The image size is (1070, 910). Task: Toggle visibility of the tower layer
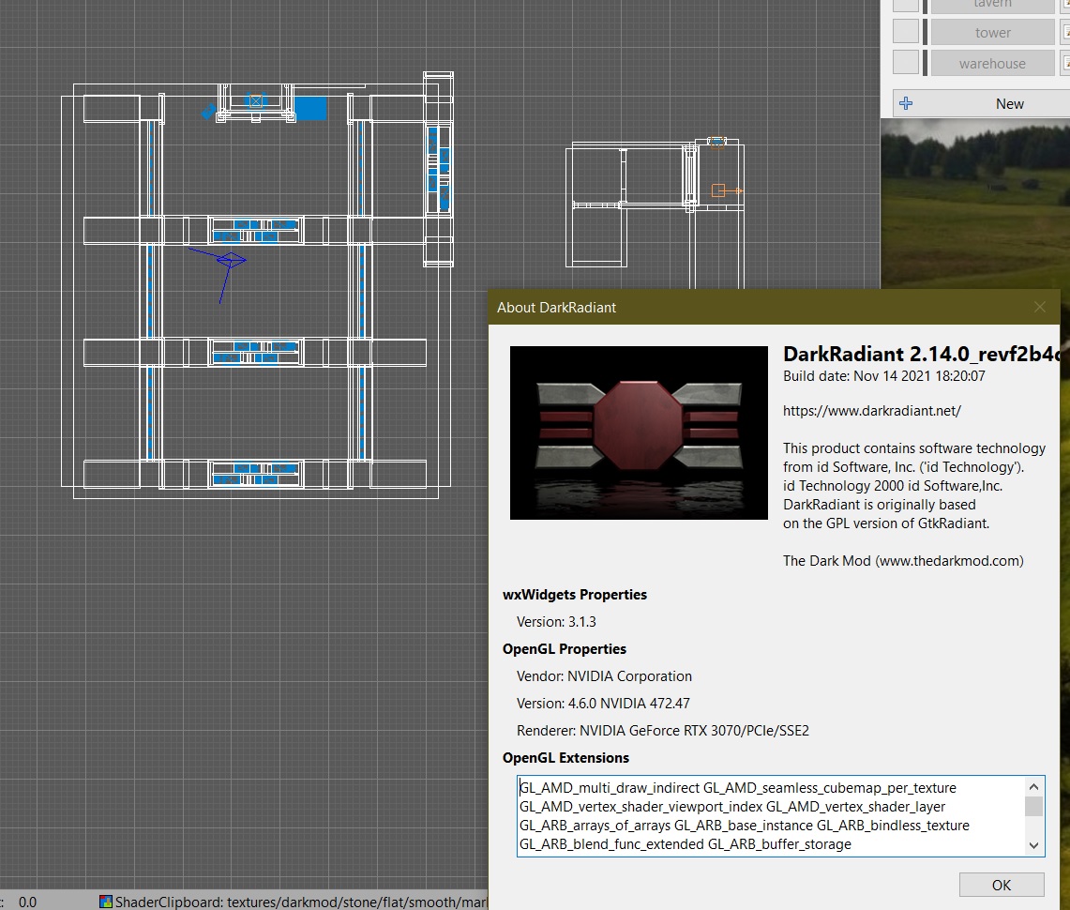905,32
